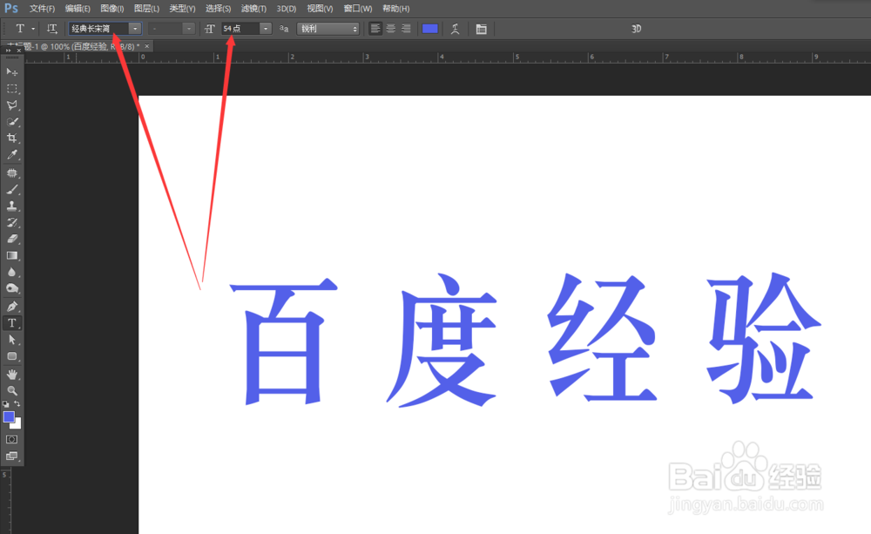Select the Hand tool
The image size is (871, 534).
pos(11,375)
